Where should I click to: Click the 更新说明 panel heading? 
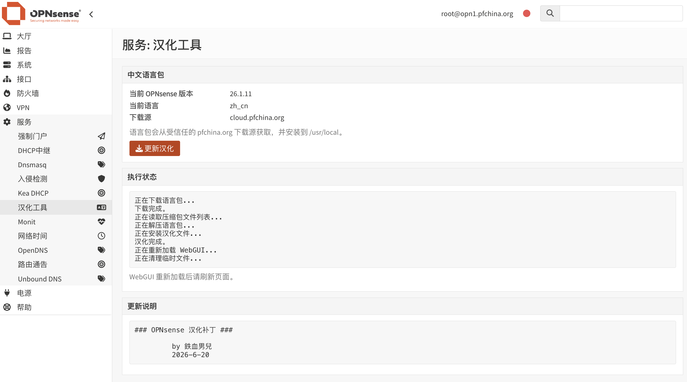(x=142, y=306)
